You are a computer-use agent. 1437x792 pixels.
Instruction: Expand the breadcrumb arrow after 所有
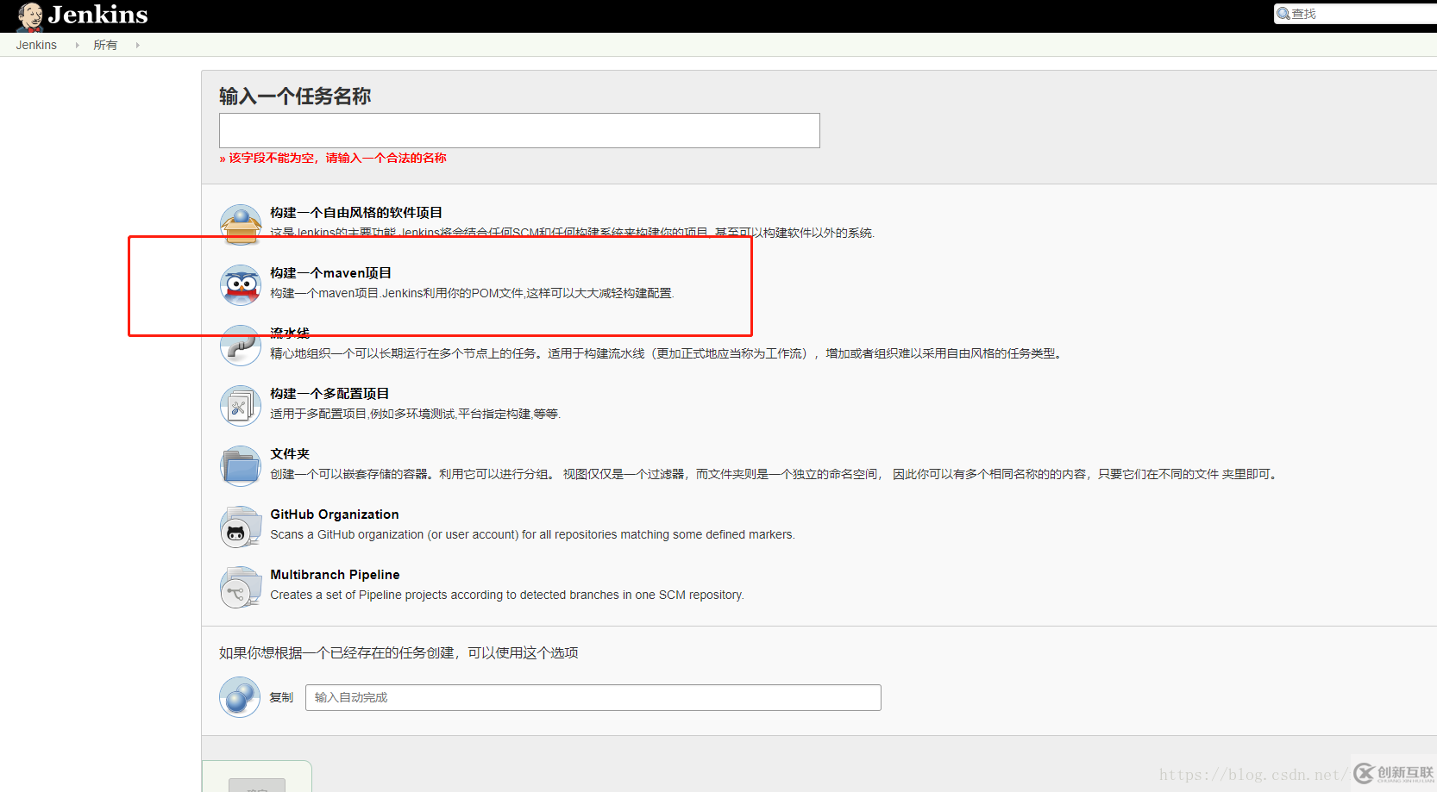click(138, 45)
